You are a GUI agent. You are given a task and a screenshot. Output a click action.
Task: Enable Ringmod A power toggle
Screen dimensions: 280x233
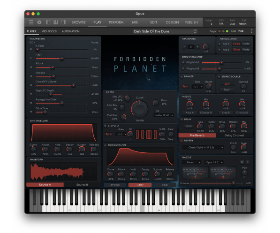(183, 62)
